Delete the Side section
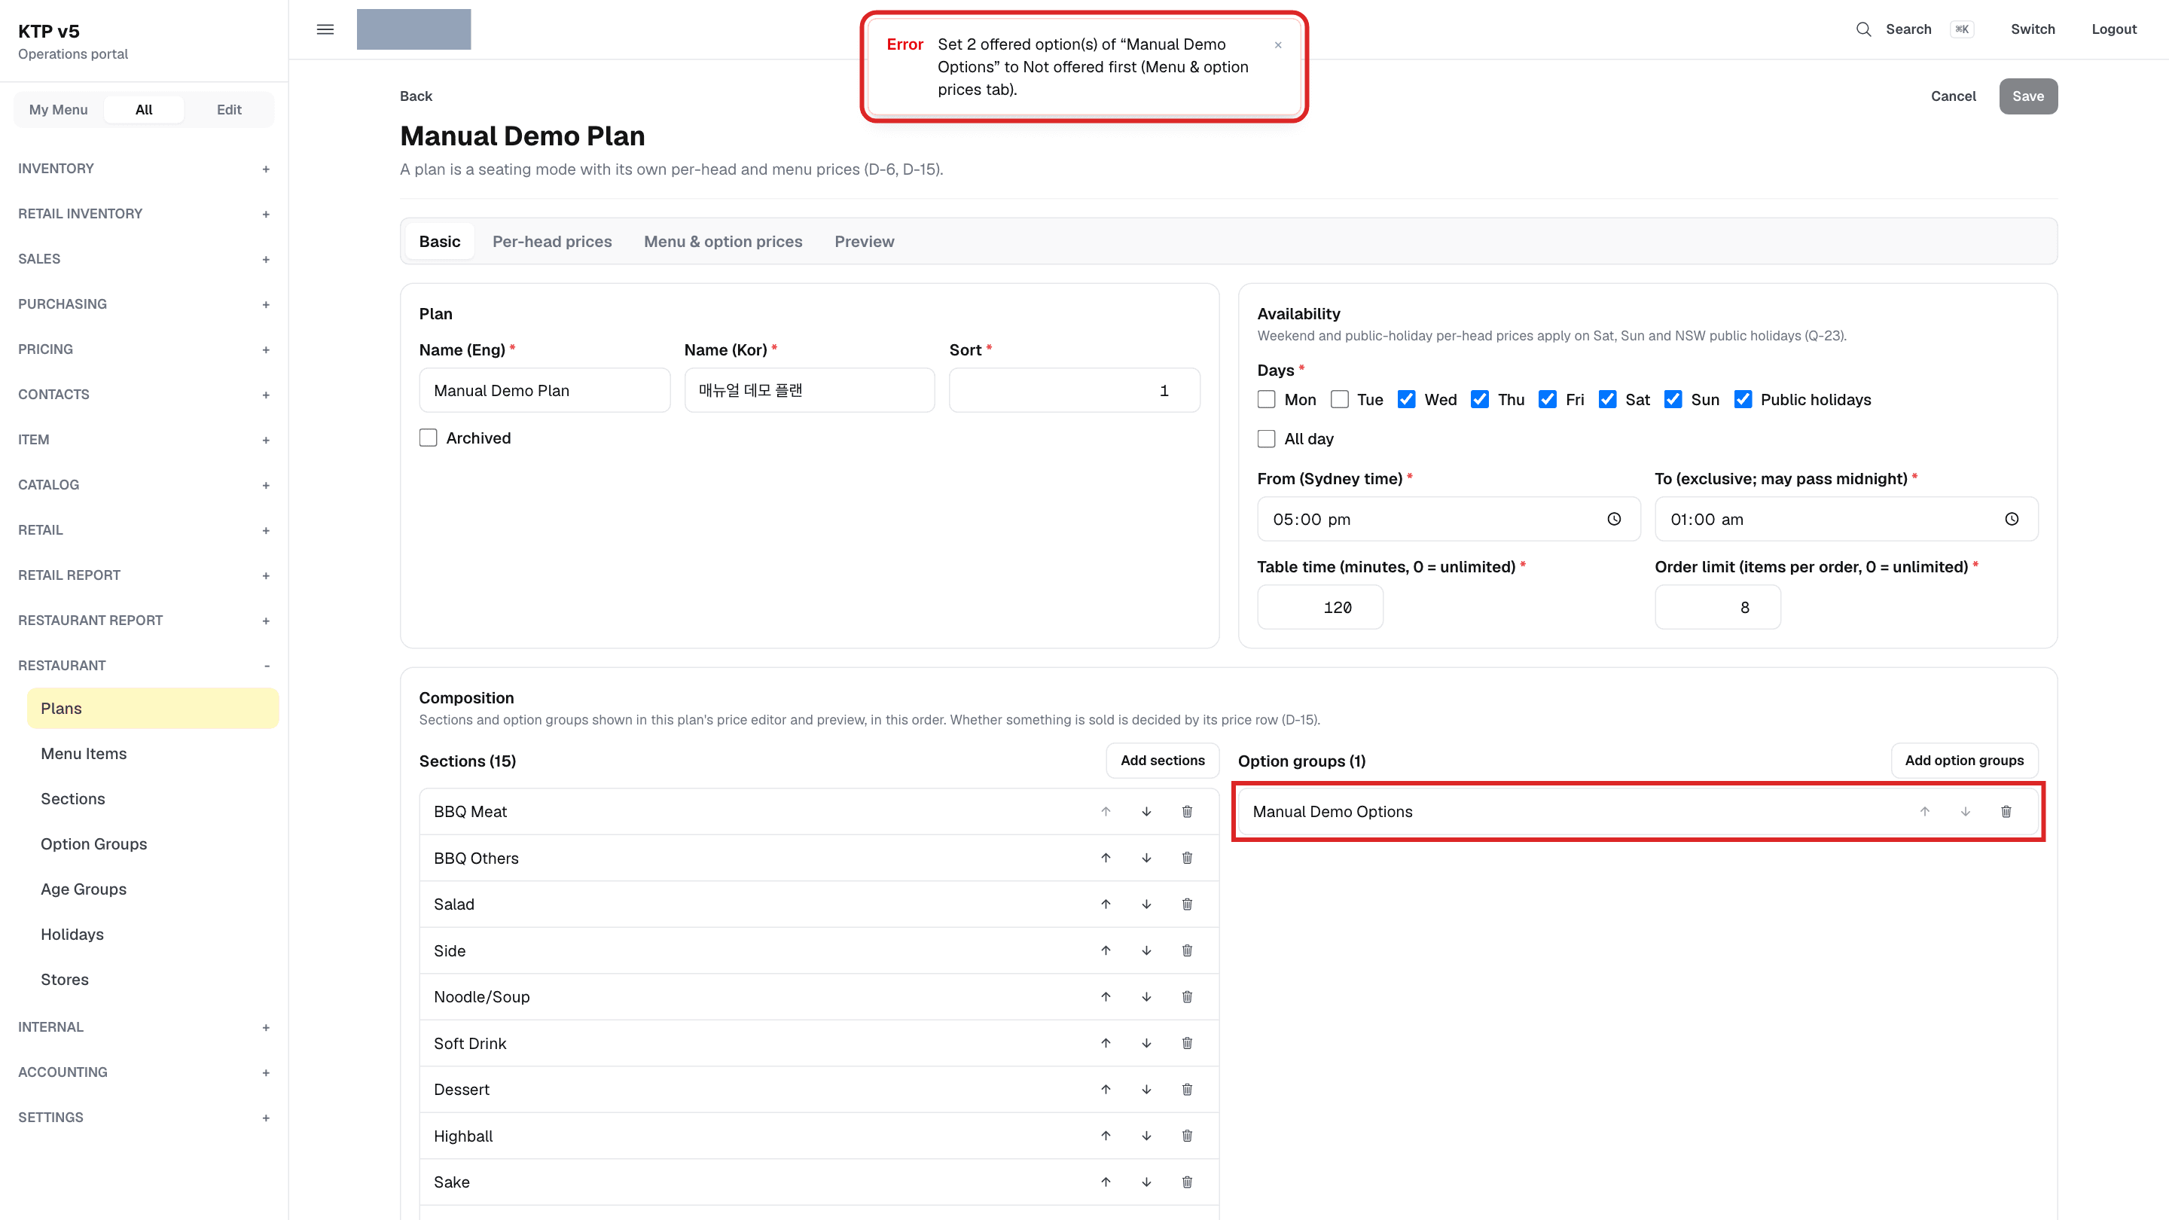 (x=1186, y=950)
